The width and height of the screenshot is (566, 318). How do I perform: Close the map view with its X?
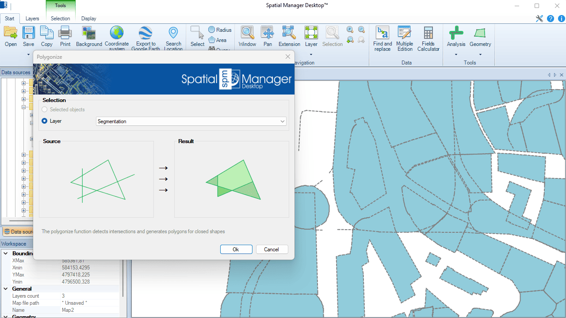point(562,75)
